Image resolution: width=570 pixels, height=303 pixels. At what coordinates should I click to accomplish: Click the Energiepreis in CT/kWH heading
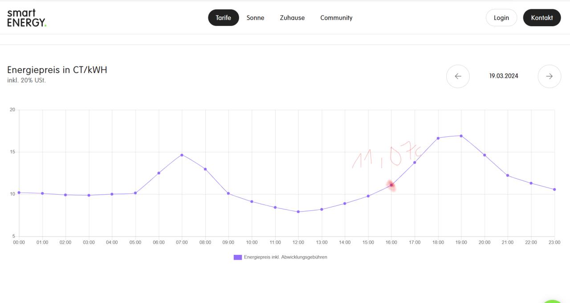pos(57,70)
